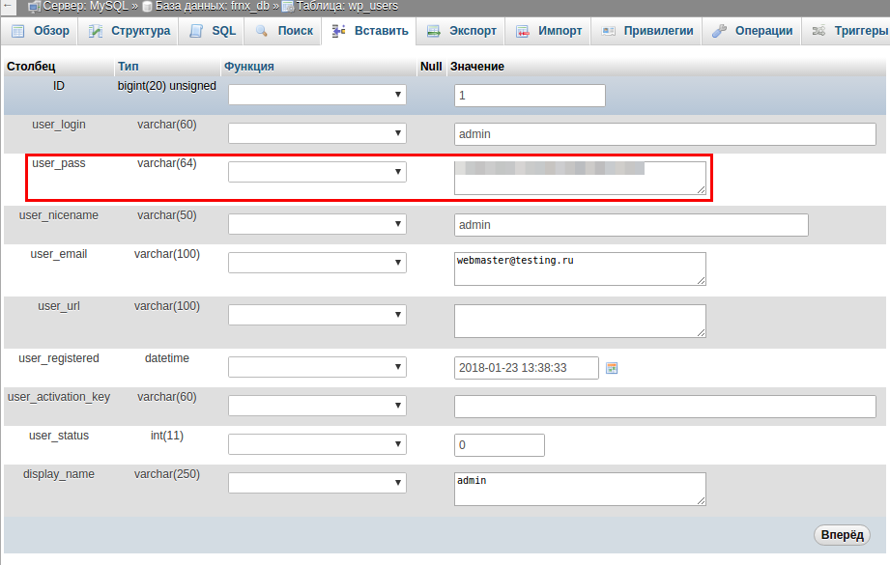Click the 'bigint(20) unsigned' type text
This screenshot has width=890, height=565.
click(x=167, y=86)
